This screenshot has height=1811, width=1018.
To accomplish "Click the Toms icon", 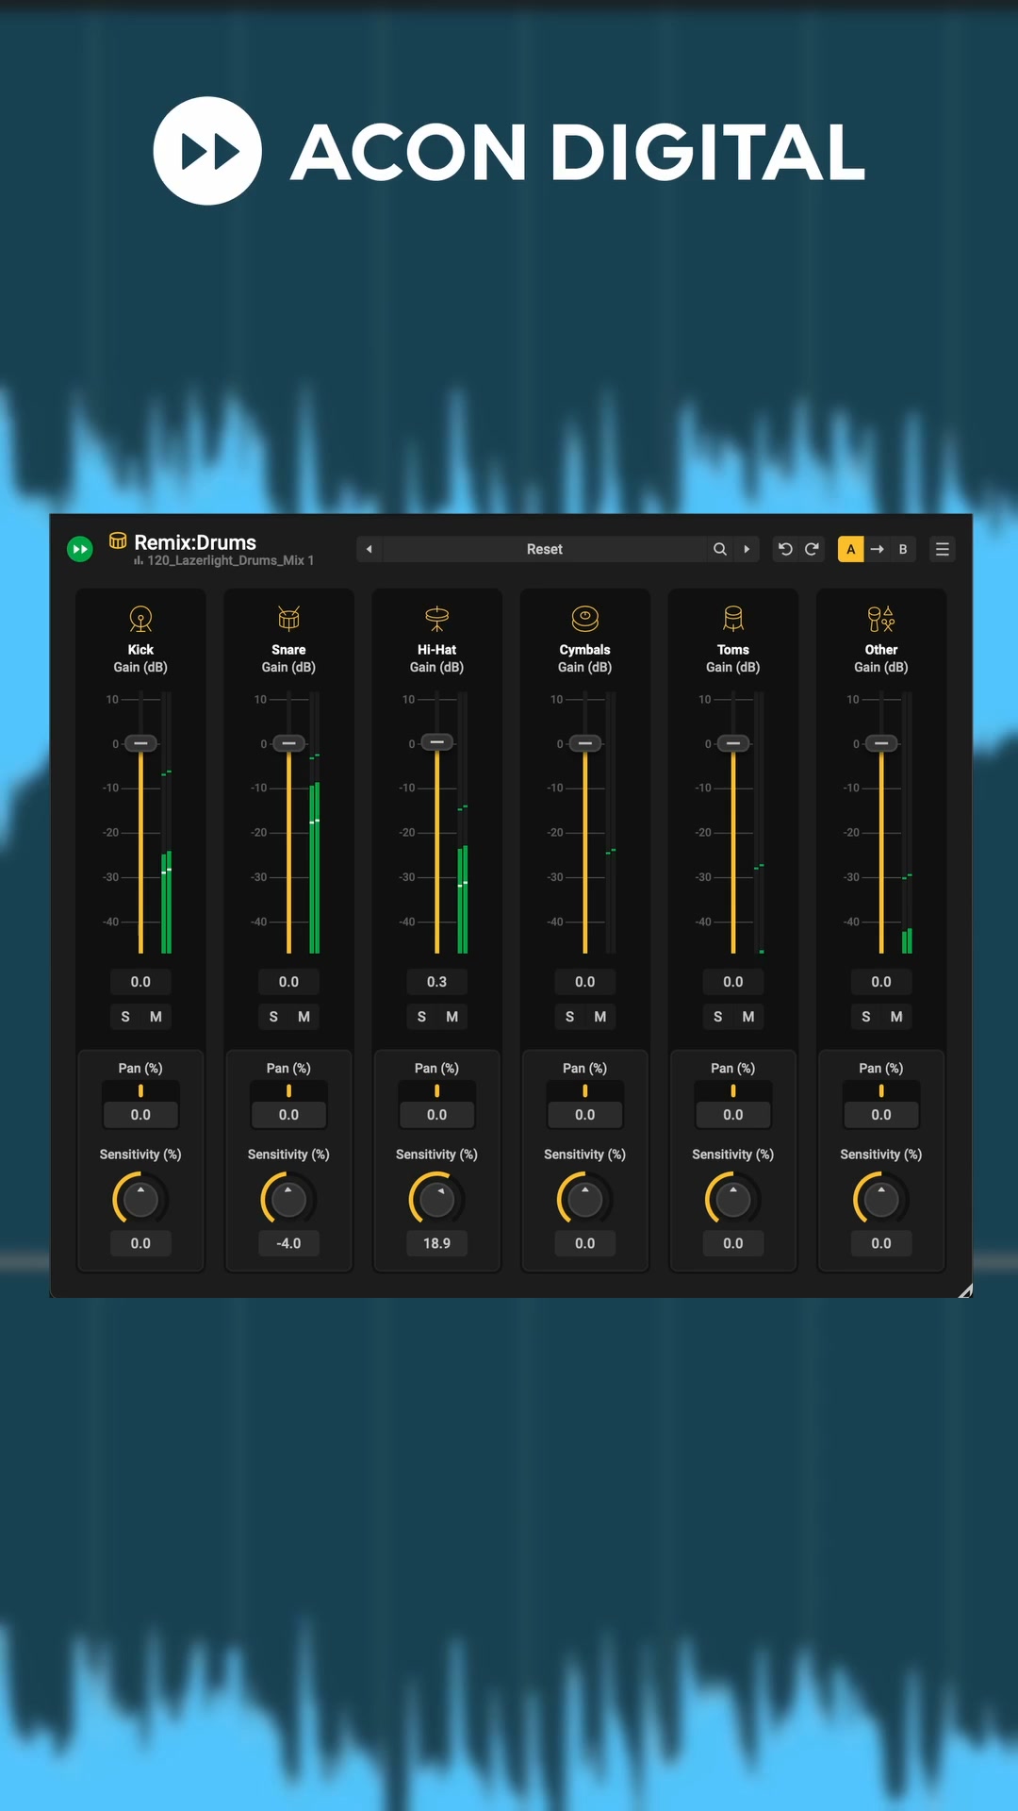I will tap(733, 619).
